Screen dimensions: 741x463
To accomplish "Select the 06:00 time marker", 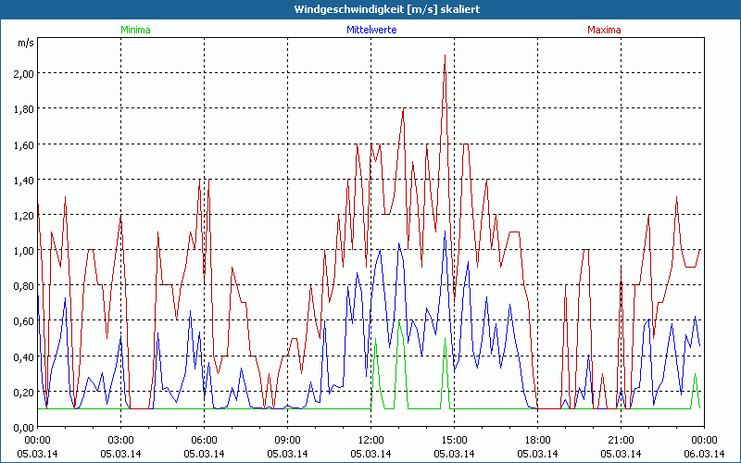I will click(x=205, y=439).
